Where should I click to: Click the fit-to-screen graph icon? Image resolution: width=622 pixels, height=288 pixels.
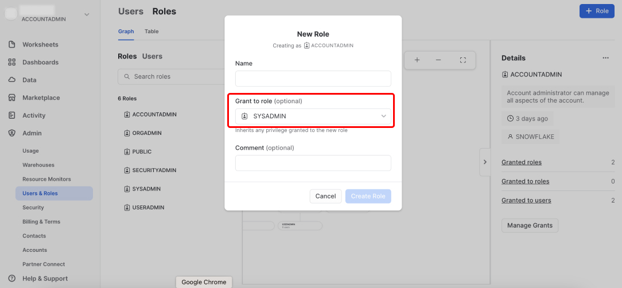tap(463, 60)
